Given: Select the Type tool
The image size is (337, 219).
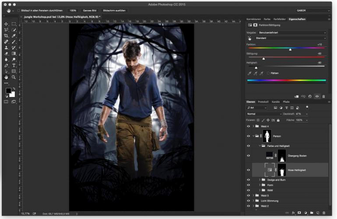Looking at the screenshot, I should (x=14, y=65).
